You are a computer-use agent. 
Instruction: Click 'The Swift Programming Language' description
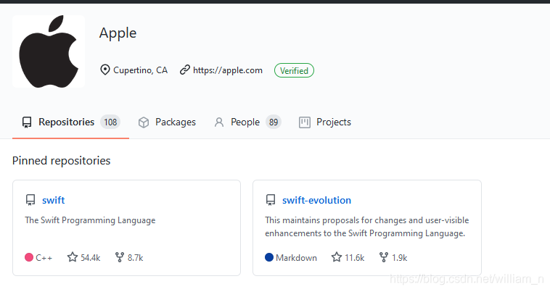click(90, 220)
